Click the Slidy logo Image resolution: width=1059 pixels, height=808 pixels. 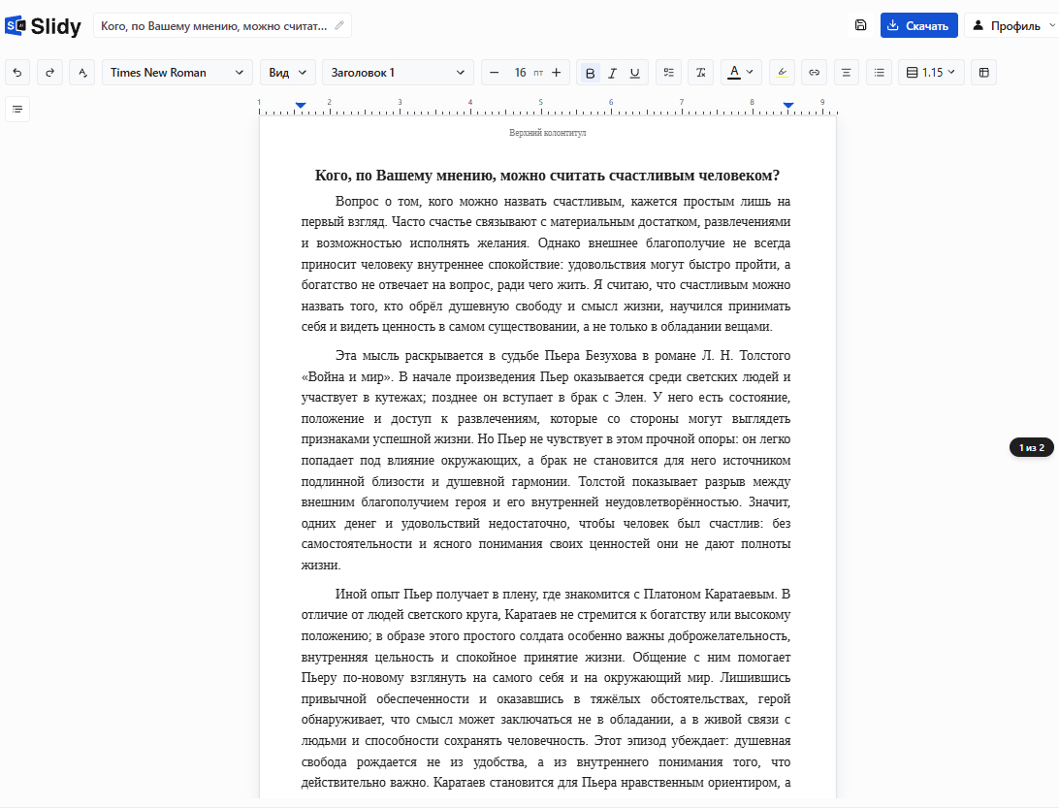coord(43,25)
